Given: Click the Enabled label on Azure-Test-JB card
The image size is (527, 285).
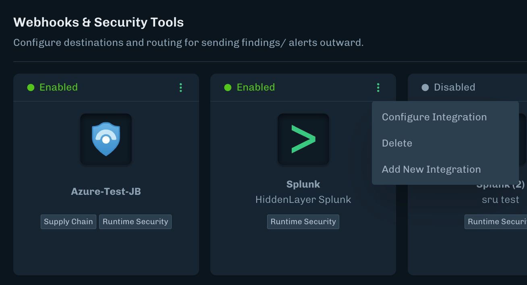Looking at the screenshot, I should (x=58, y=87).
